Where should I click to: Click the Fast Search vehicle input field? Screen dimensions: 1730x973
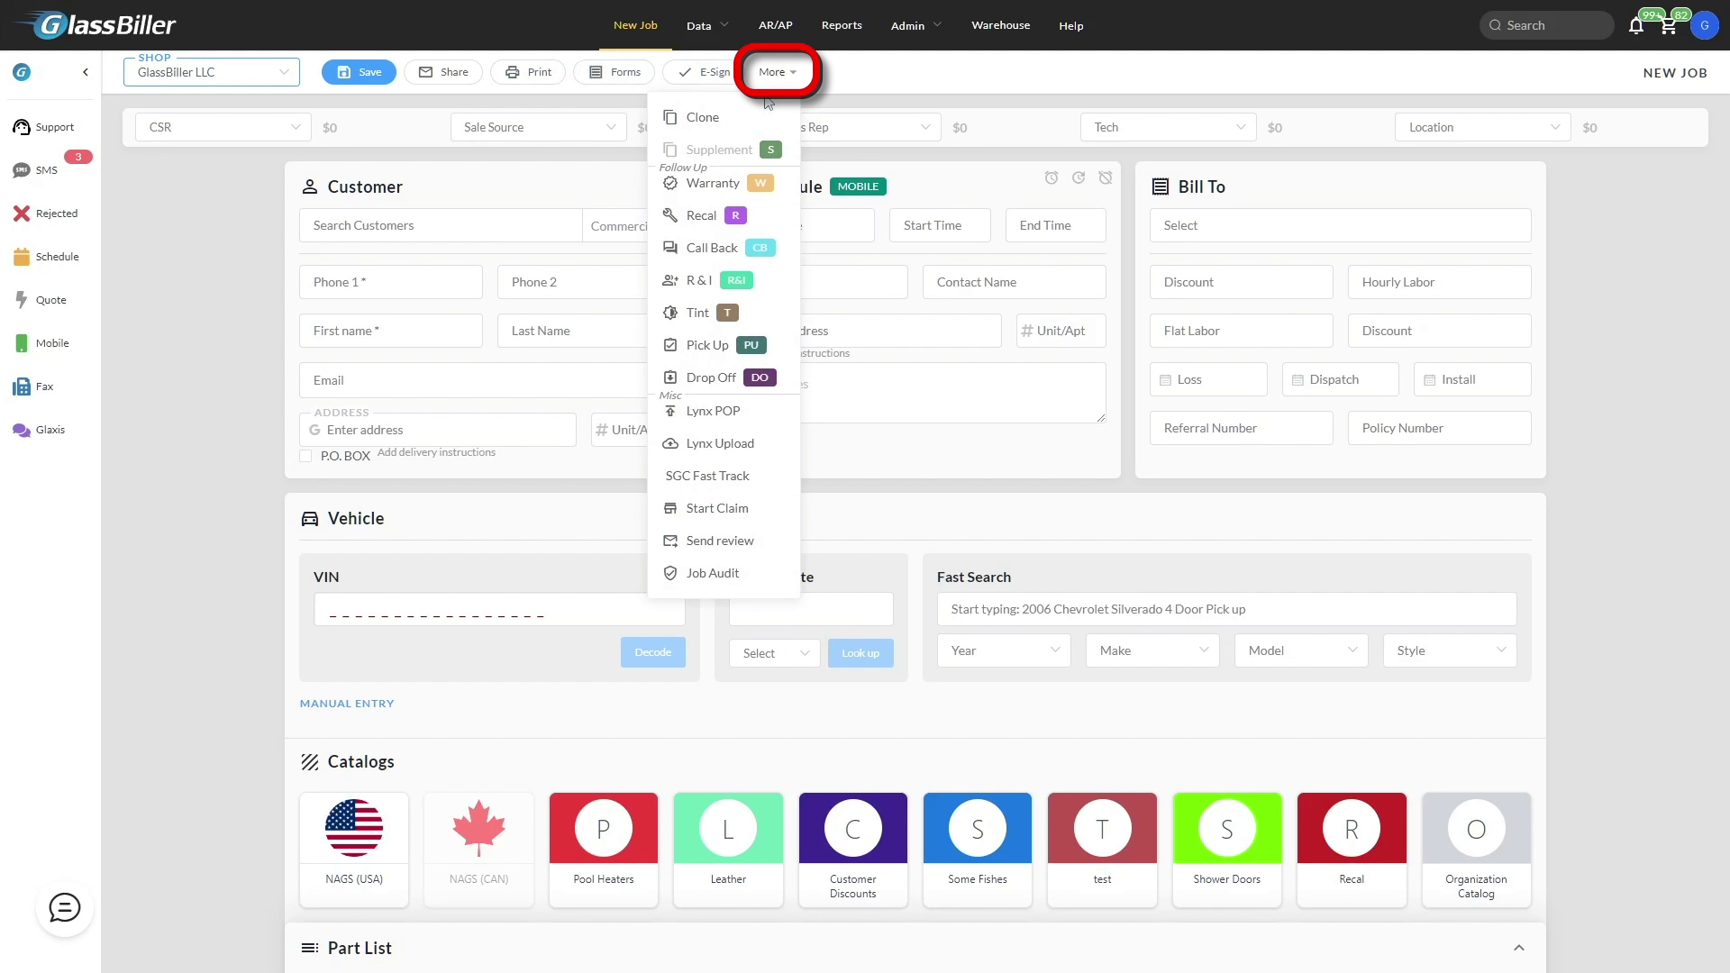coord(1225,609)
